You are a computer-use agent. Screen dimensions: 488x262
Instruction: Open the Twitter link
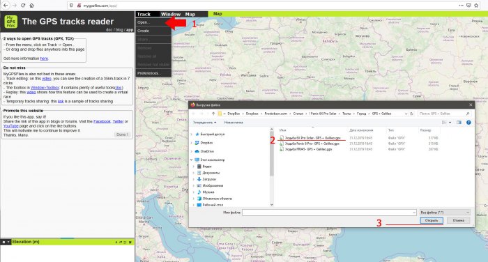click(119, 121)
